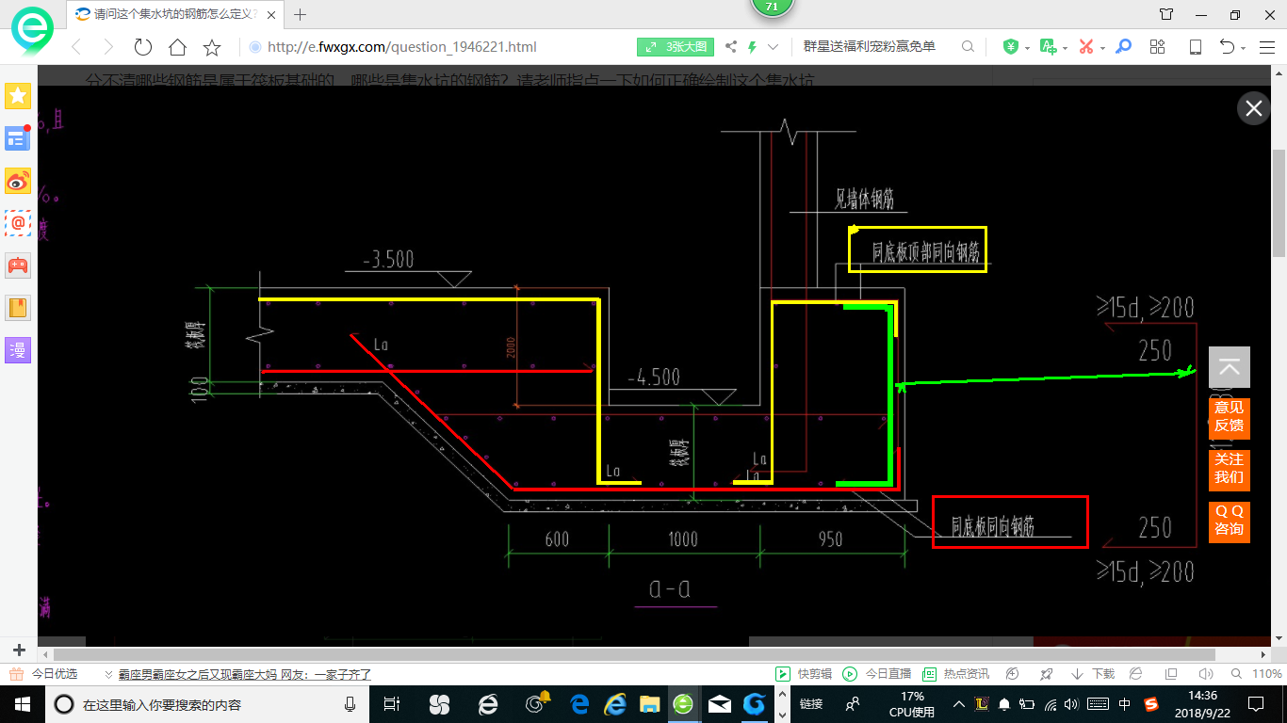Click the 关注我们 follow us button
Screen dimensions: 1287x723
[x=1230, y=469]
